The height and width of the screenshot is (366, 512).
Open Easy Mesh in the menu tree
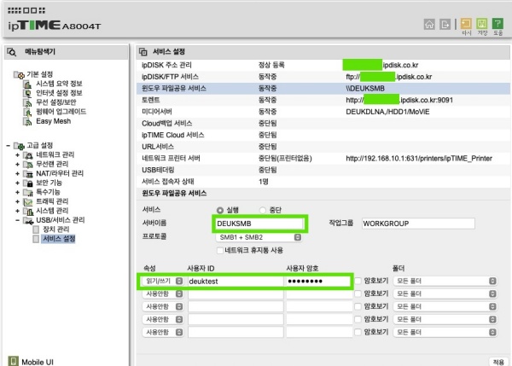click(x=53, y=121)
